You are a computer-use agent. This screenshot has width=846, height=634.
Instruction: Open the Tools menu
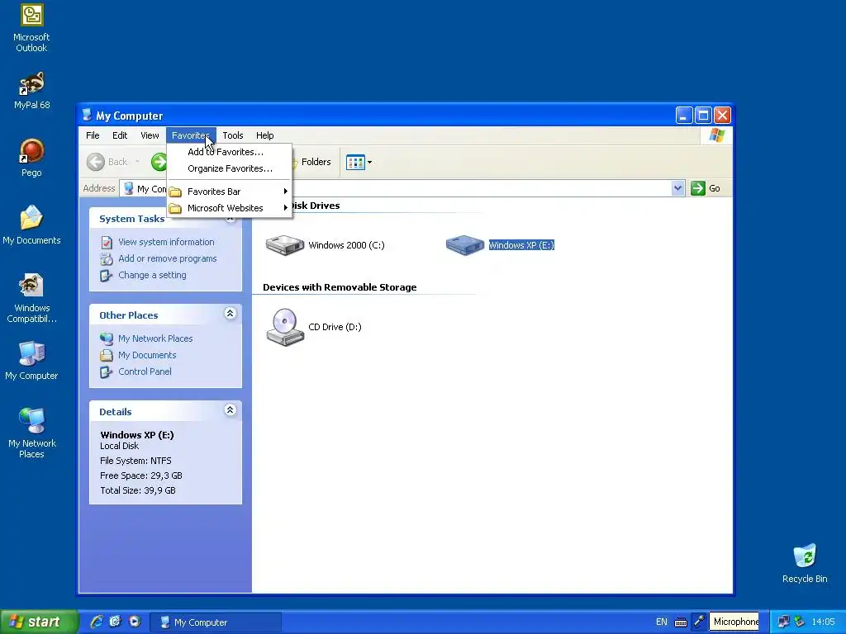[x=232, y=135]
